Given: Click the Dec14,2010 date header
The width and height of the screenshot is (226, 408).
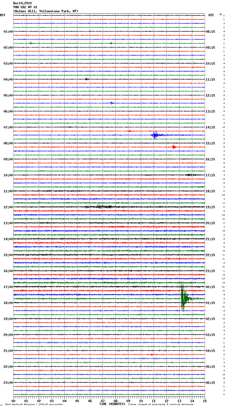Looking at the screenshot, I should pyautogui.click(x=22, y=3).
